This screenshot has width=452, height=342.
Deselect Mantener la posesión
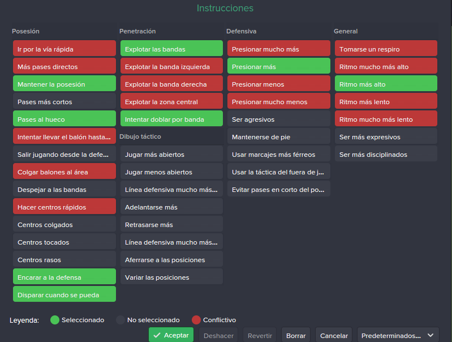pos(64,84)
